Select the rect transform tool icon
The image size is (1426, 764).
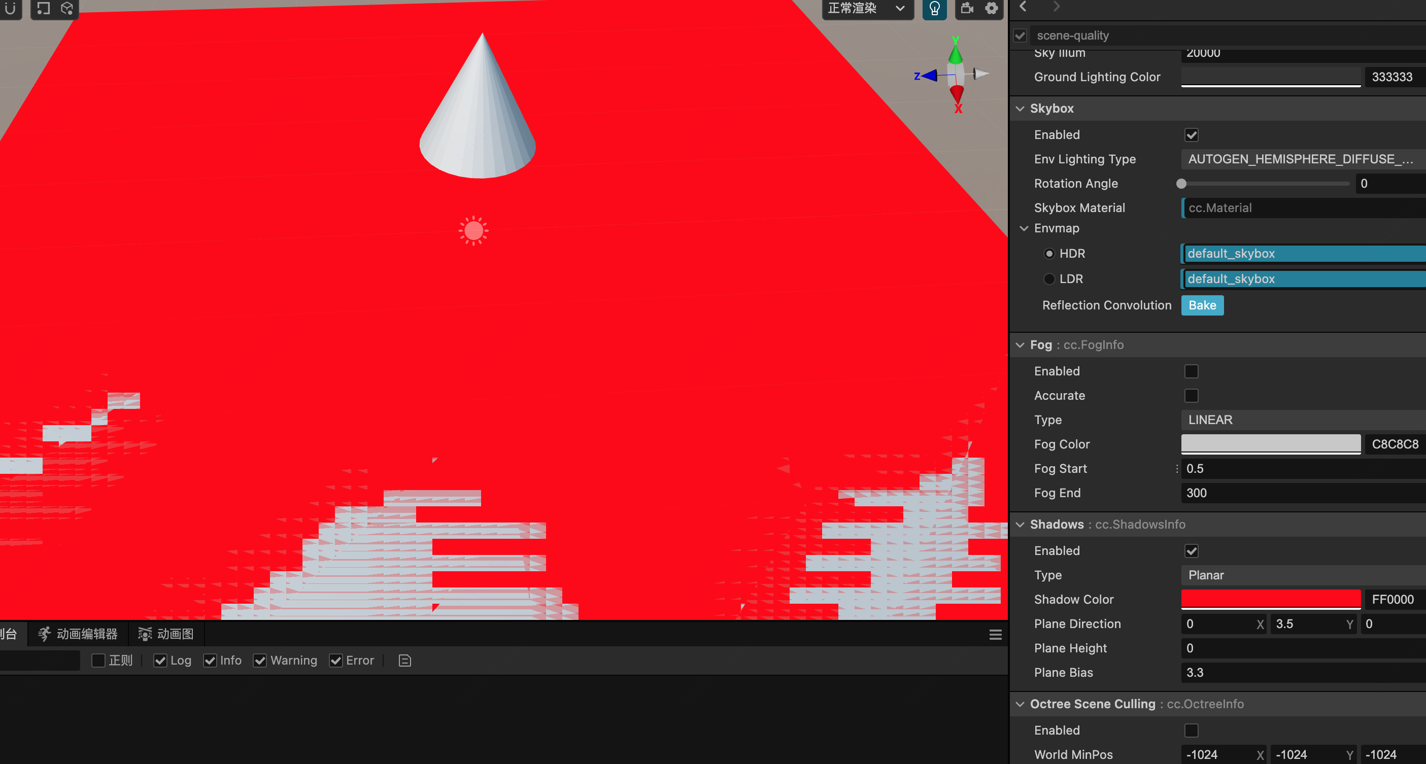pos(43,9)
